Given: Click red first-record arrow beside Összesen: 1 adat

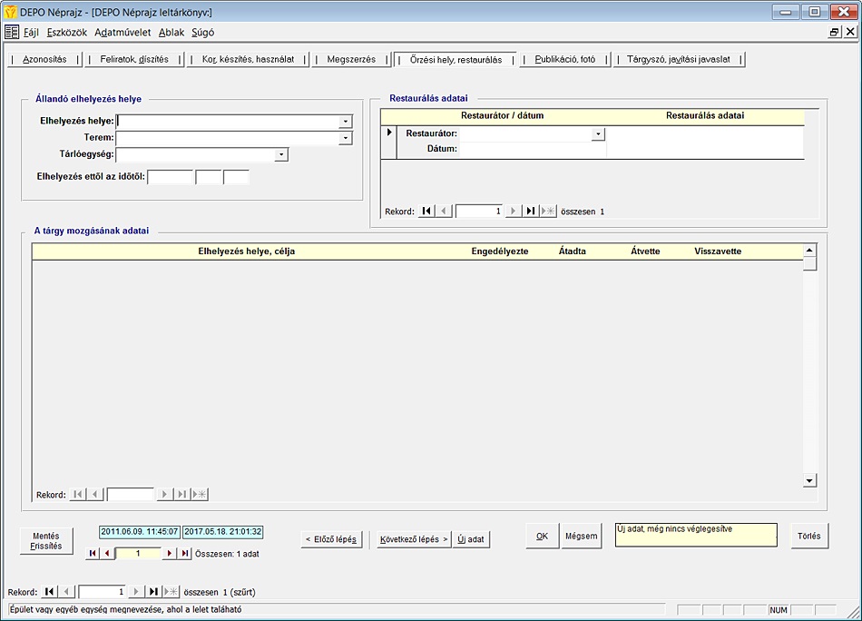Looking at the screenshot, I should click(x=93, y=553).
